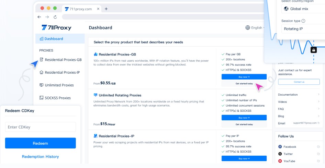Get started today for Residential Proxies-GB
The image size is (325, 168).
tap(244, 84)
